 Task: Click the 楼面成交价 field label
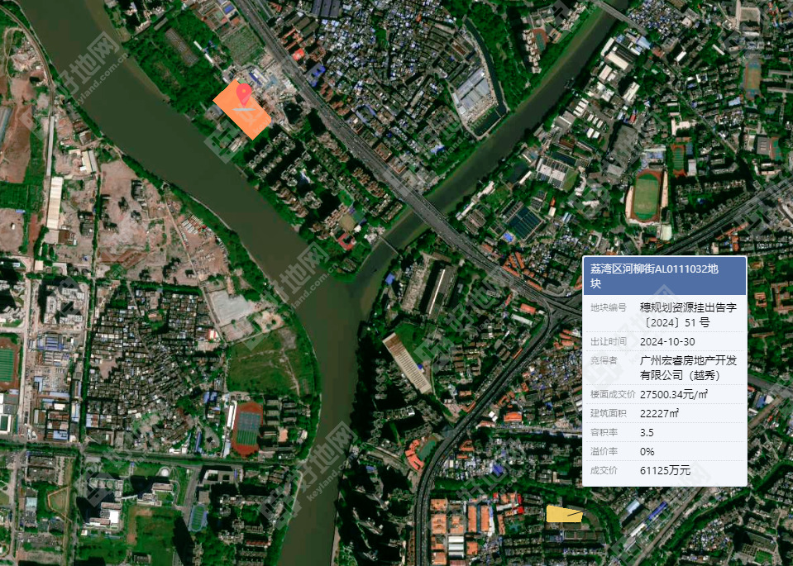click(608, 394)
